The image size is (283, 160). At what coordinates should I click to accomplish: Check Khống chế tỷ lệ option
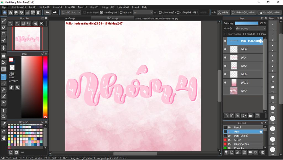coord(178,12)
